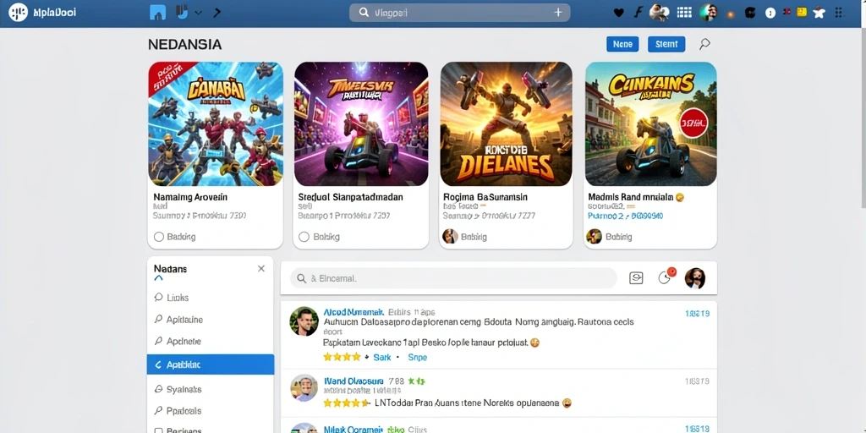866x433 pixels.
Task: Select the radio circle under Stedjuol Sianpatadmadan
Action: click(x=304, y=237)
